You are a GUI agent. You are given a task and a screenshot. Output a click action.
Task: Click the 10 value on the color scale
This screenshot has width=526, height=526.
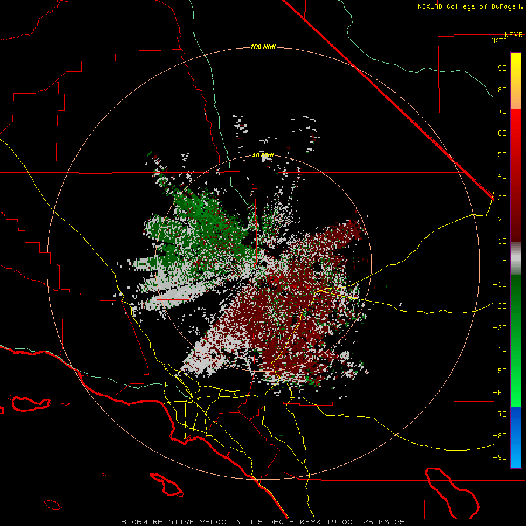[x=502, y=241]
